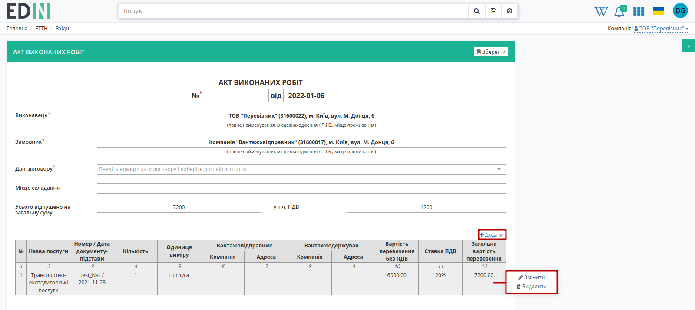
Task: Click the Зберегти button
Action: coord(491,52)
